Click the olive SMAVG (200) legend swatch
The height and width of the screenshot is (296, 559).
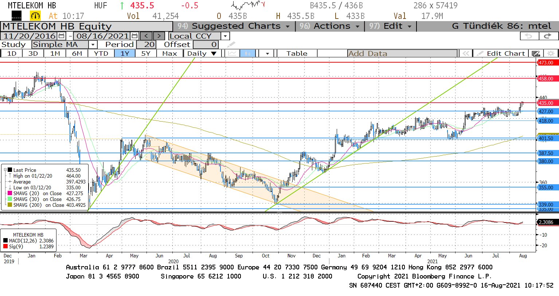tap(10, 205)
